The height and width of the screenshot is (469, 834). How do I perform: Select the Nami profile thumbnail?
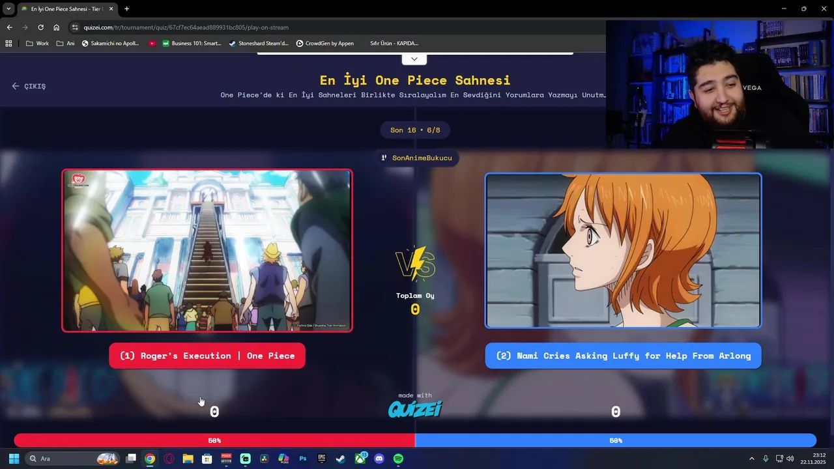click(623, 251)
